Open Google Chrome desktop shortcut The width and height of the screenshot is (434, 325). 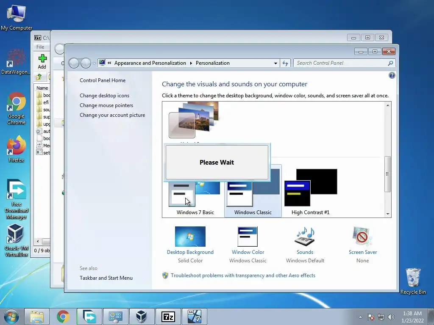17,108
